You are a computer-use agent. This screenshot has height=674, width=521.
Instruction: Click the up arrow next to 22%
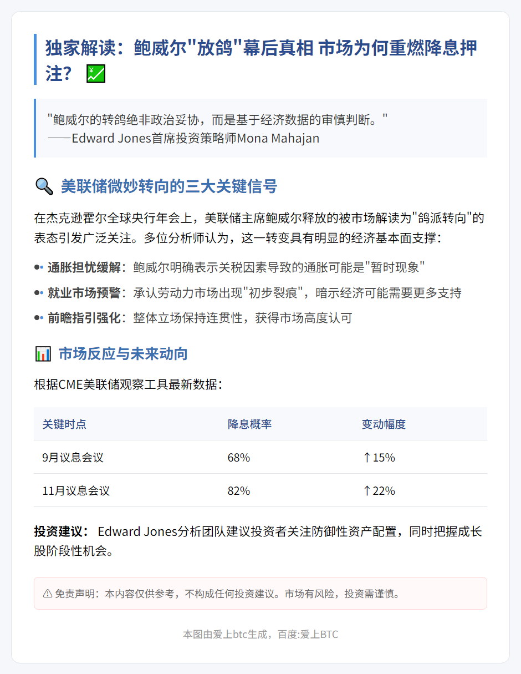tap(366, 491)
